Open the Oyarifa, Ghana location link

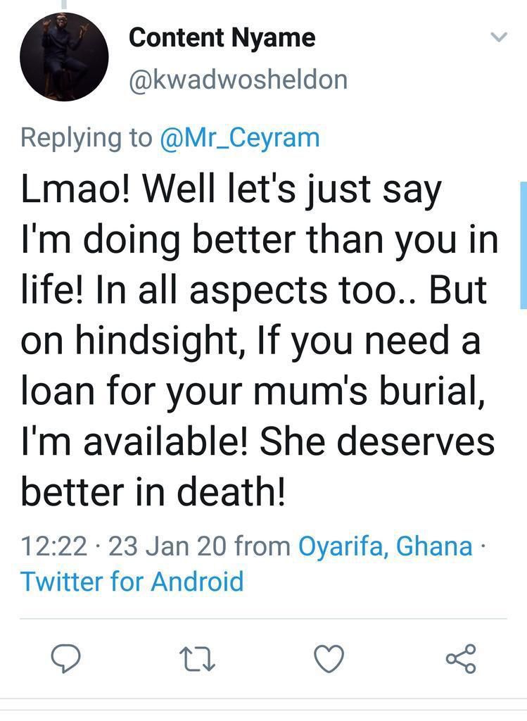(x=386, y=546)
